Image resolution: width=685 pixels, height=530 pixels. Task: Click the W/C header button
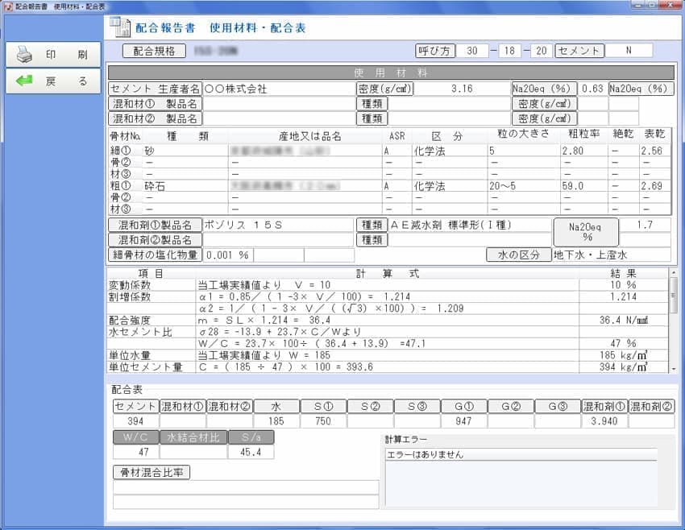click(135, 437)
